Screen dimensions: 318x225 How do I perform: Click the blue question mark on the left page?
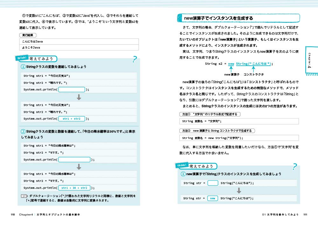[x=135, y=59]
